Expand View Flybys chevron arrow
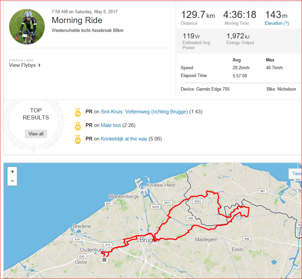 39,65
